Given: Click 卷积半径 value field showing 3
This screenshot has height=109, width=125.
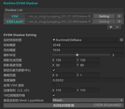Looking at the screenshot, I should [x=118, y=55].
